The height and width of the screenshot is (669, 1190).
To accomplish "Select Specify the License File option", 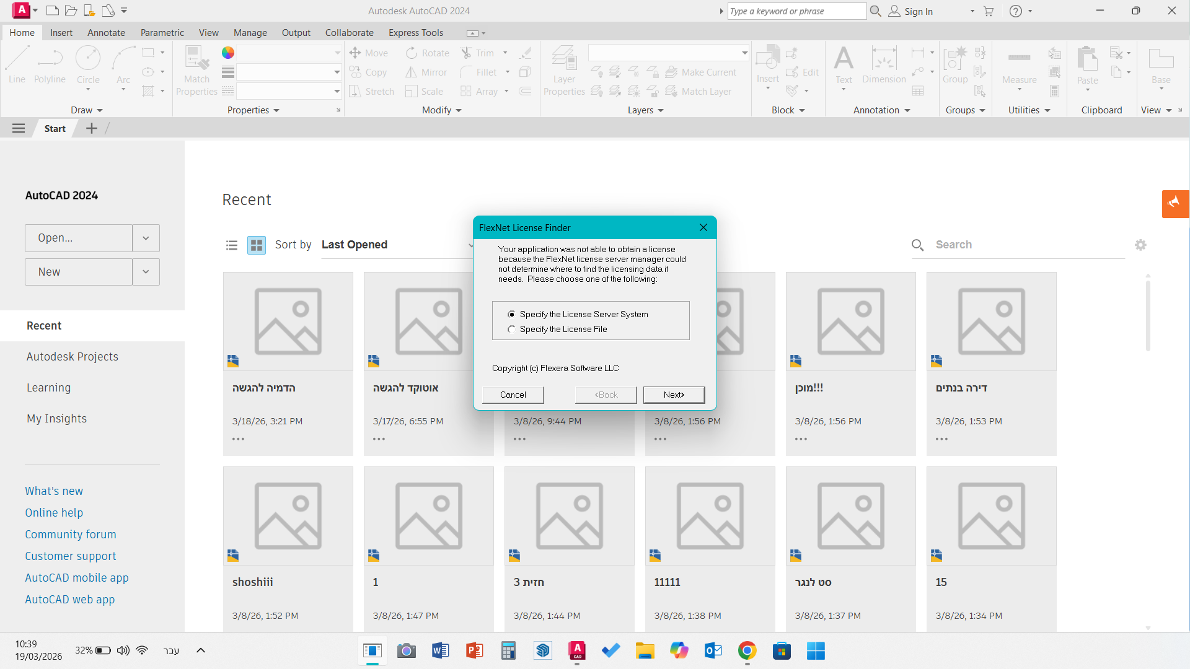I will (x=512, y=330).
